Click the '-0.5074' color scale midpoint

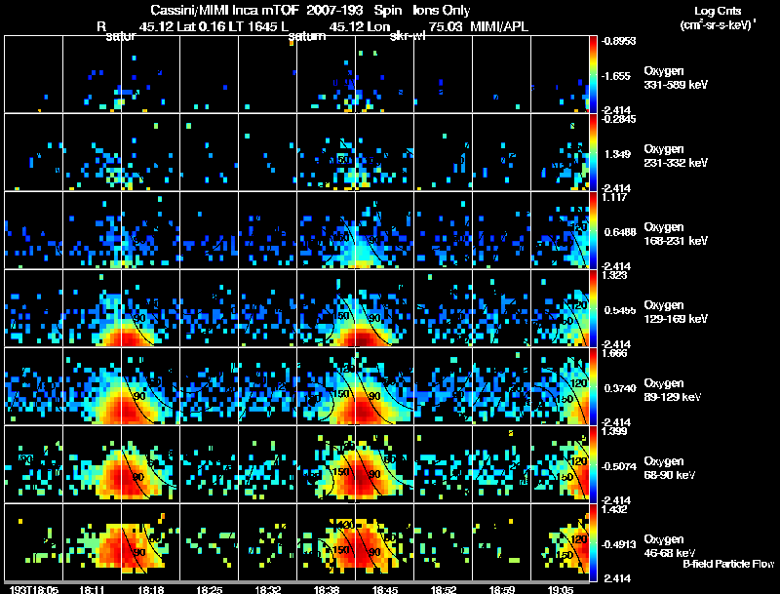click(x=618, y=466)
